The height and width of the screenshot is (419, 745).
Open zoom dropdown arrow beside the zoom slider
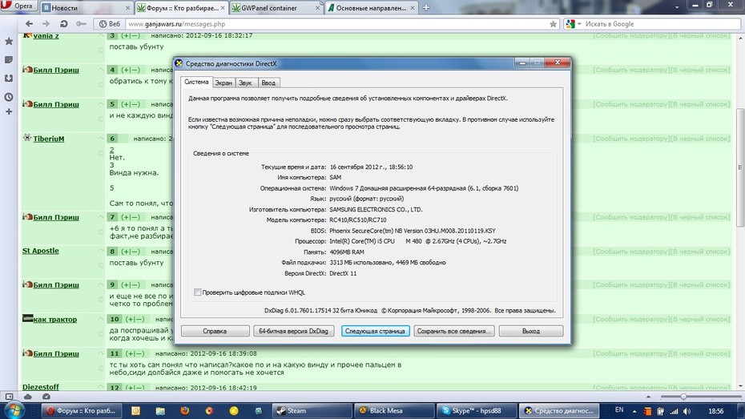pyautogui.click(x=648, y=397)
